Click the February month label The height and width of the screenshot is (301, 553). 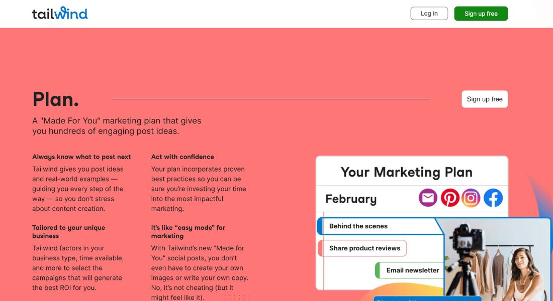(351, 199)
